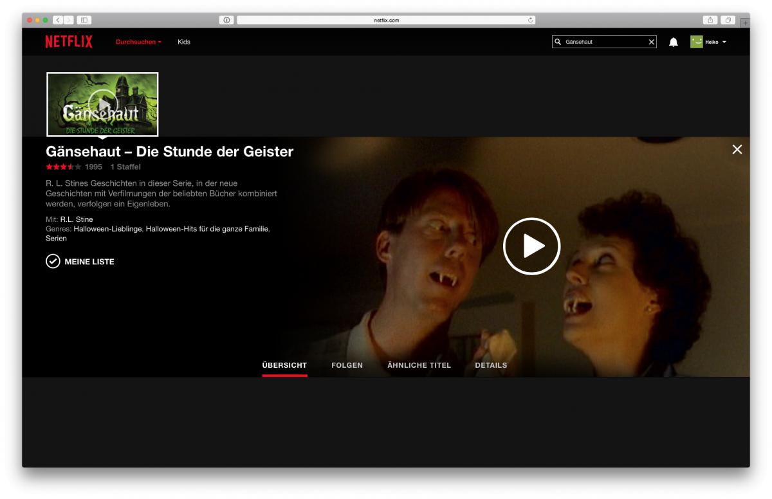
Task: Click the search magnifier icon
Action: [x=558, y=42]
